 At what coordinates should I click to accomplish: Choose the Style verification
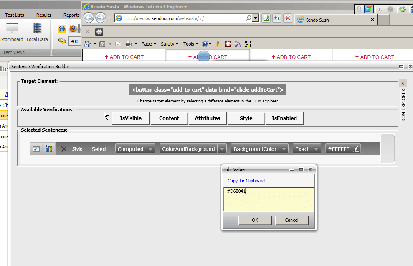(246, 118)
